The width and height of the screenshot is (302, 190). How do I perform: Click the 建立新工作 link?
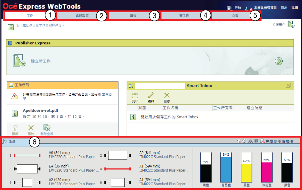pos(41,61)
